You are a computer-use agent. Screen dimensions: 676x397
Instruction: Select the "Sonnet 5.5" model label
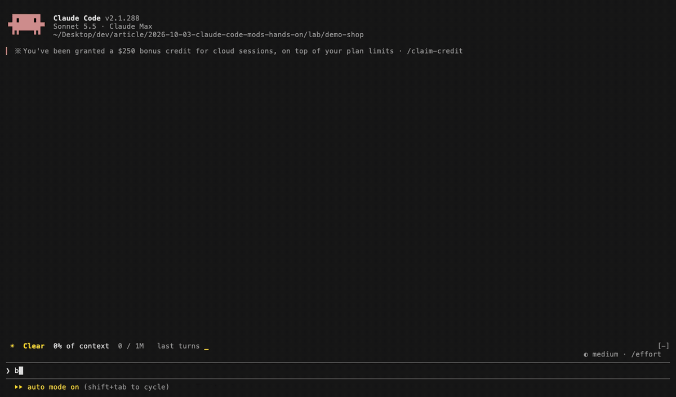[x=75, y=26]
